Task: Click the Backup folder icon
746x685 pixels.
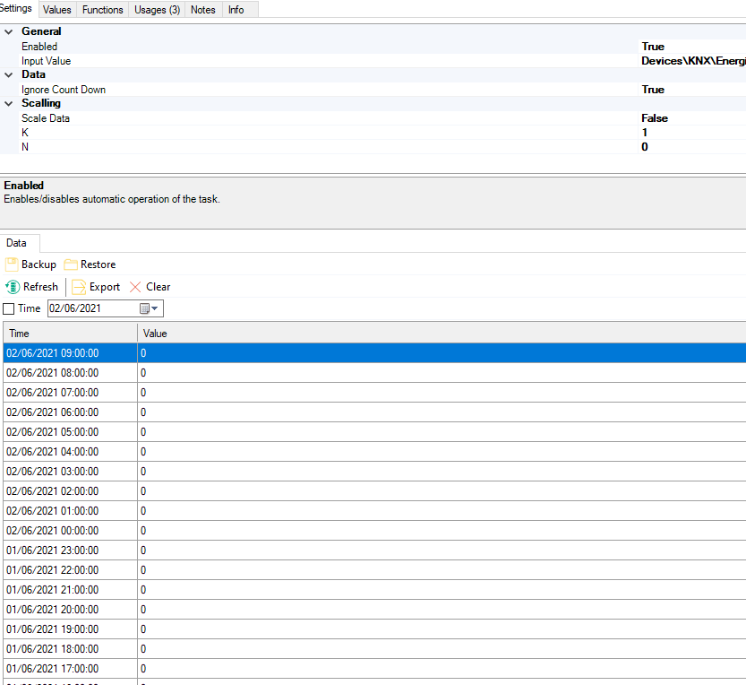Action: click(x=12, y=264)
